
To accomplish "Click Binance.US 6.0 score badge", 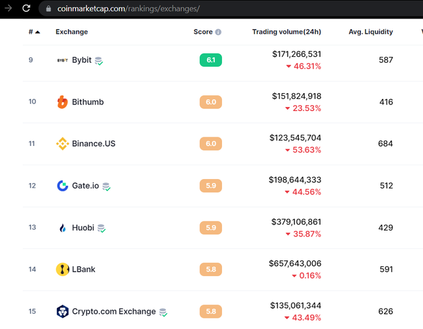I will tap(211, 144).
